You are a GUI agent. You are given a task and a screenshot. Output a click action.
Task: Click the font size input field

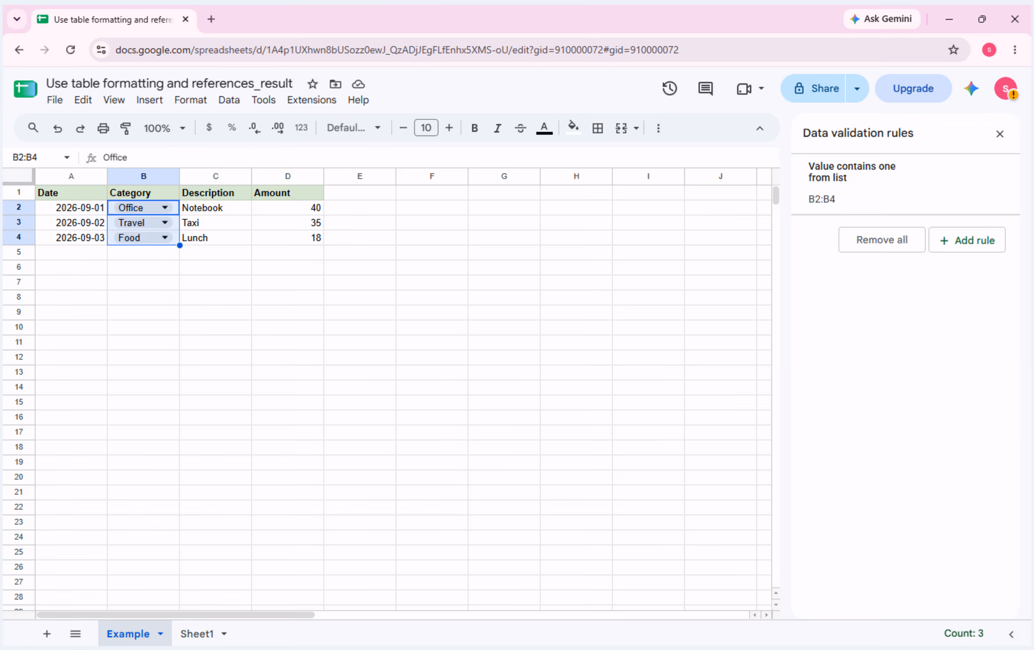coord(426,127)
